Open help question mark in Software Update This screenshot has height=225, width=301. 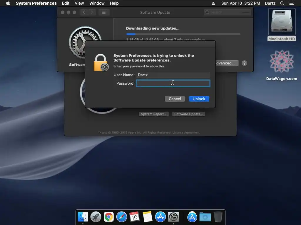coord(244,63)
